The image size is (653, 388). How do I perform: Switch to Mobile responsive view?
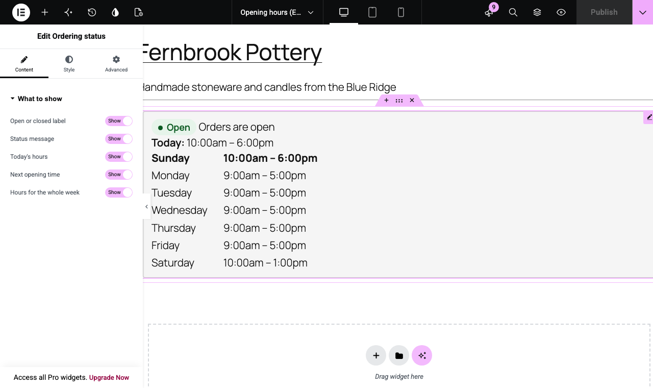[x=401, y=12]
